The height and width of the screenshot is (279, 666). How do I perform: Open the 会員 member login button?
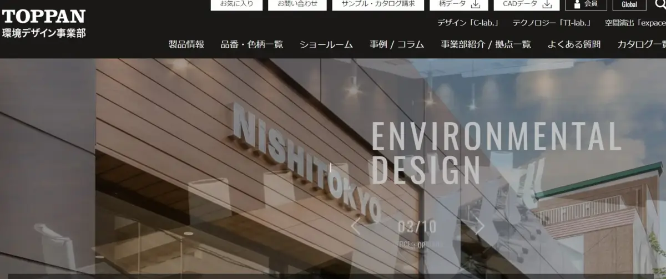(586, 4)
